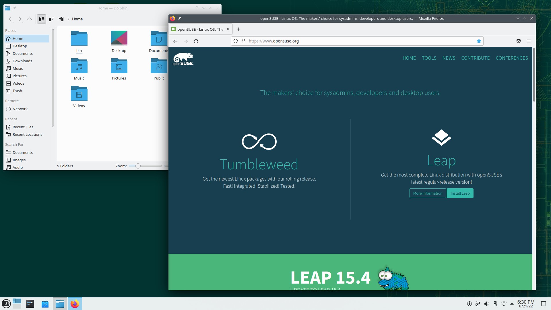Click Install Leap button on openSUSE page

pyautogui.click(x=460, y=193)
